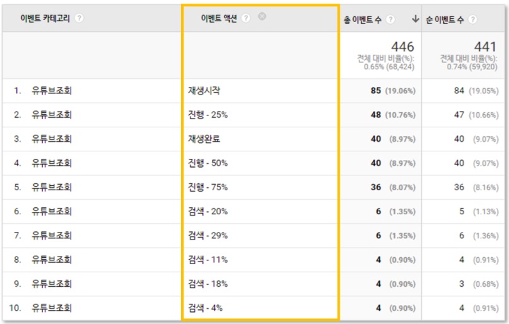
Task: Open help icon beside 이벤트 카테고리 header
Action: pos(79,18)
